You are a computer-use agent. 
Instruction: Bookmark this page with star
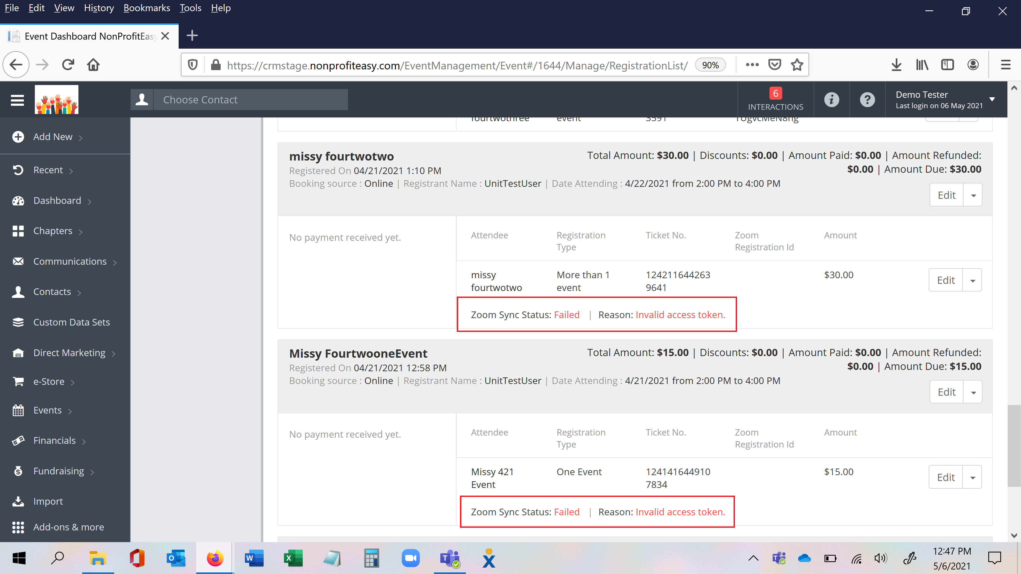point(797,65)
